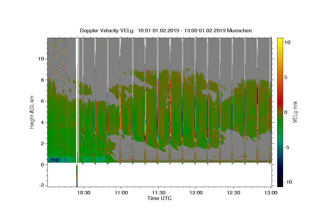Click the colorbar tick label 5

(x=286, y=77)
